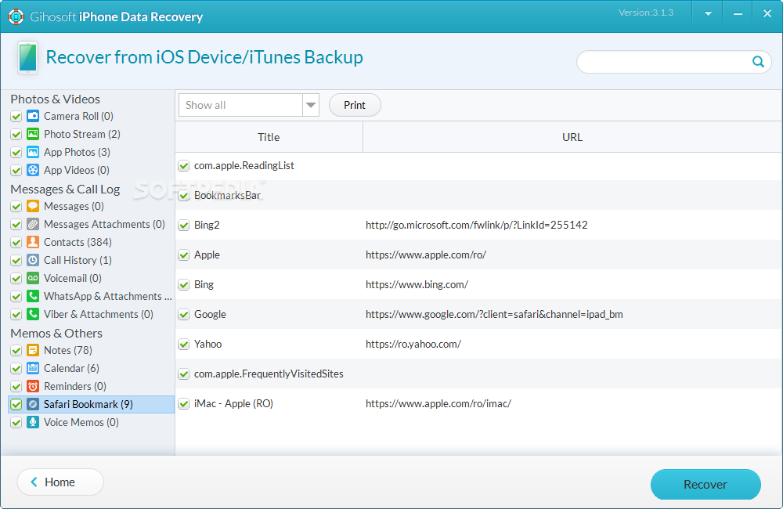Screen dimensions: 783x509
Task: Open the Show all filter dropdown
Action: [249, 105]
